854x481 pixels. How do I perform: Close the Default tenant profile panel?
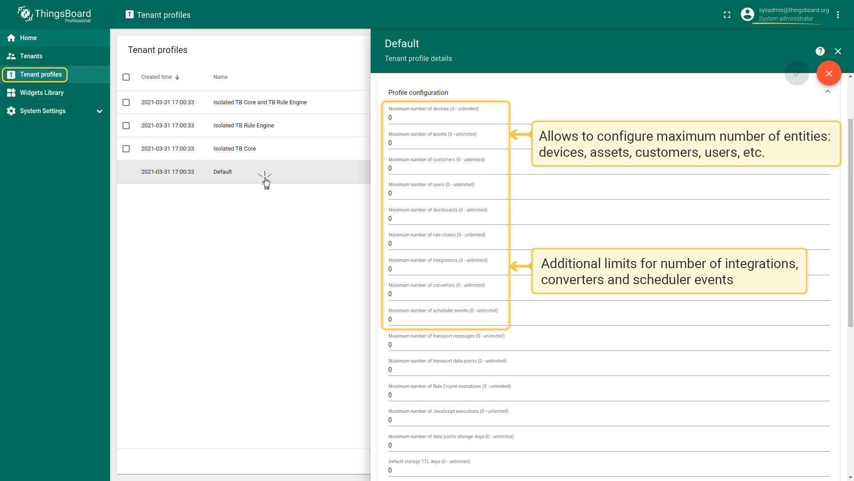(838, 51)
